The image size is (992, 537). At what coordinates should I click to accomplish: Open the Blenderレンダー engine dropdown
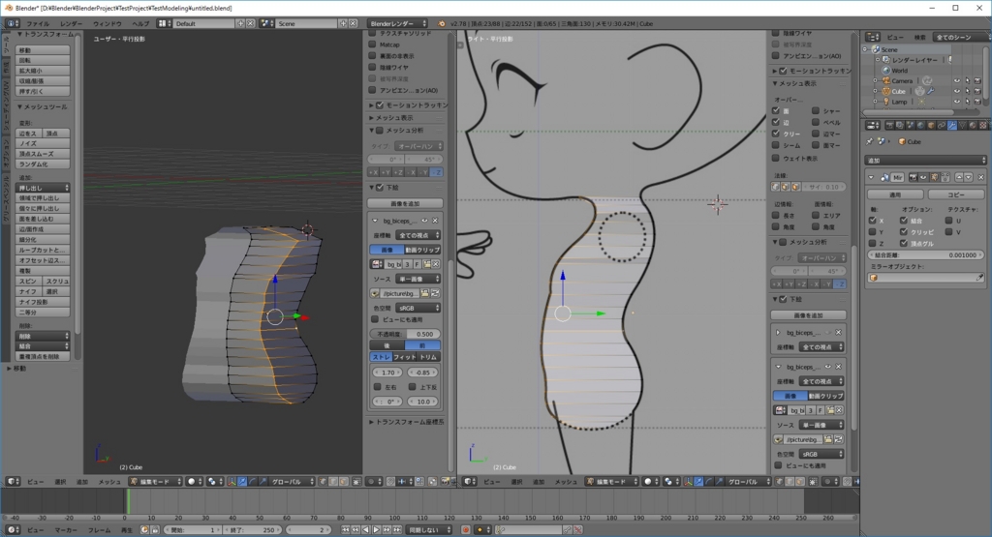point(397,23)
